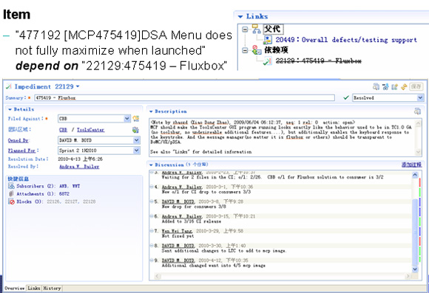Click the resolution date value 2010-4-13

[80, 159]
